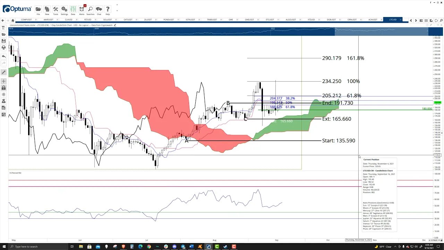Close the DGBUSDT tab
The height and width of the screenshot is (250, 444).
[x=339, y=20]
